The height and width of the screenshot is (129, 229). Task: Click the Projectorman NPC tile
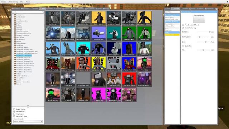[53, 49]
